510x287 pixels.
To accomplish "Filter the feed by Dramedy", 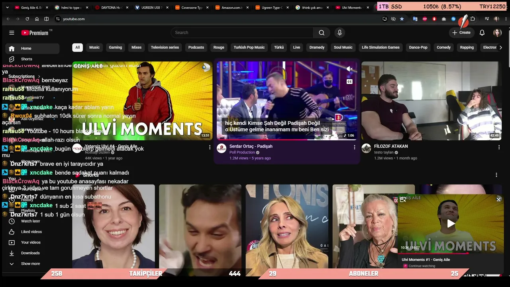I will click(317, 47).
